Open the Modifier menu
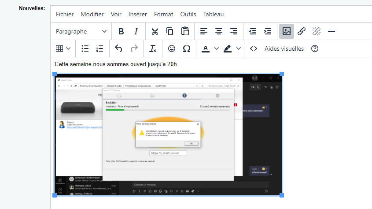This screenshot has height=209, width=372. coord(92,14)
